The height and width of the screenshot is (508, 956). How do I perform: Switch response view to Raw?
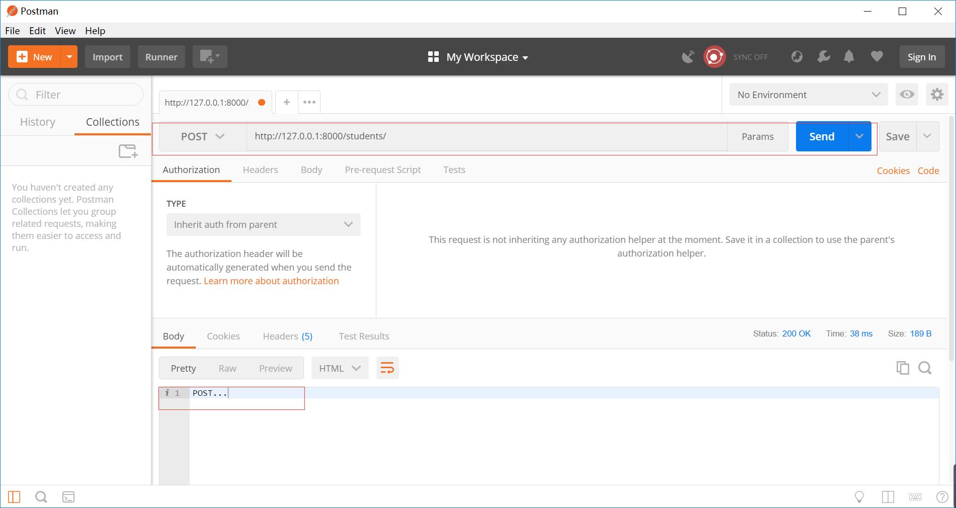point(227,368)
